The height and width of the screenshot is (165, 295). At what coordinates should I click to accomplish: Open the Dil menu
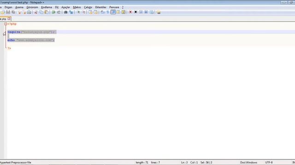(57, 7)
